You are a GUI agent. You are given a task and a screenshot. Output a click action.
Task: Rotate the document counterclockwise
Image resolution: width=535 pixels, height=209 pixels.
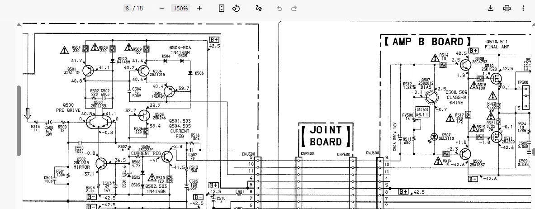pyautogui.click(x=236, y=8)
